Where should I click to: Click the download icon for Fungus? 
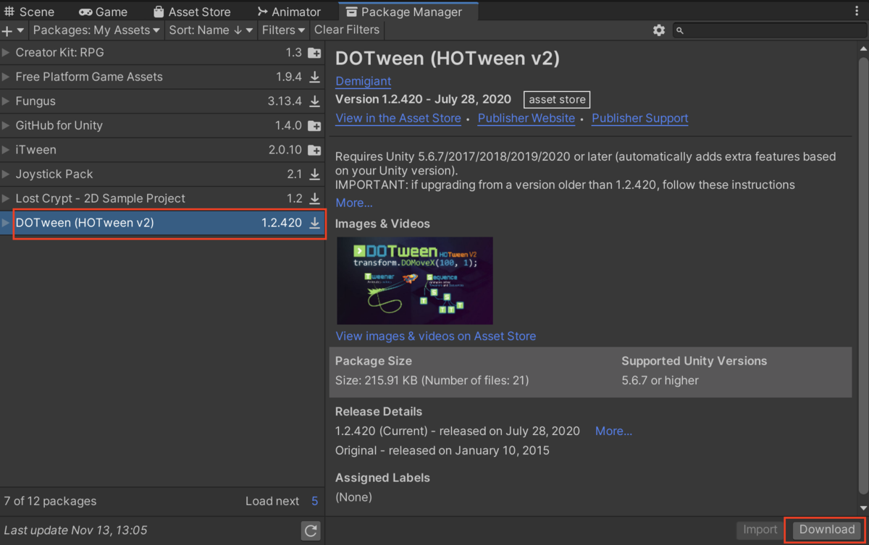point(315,101)
